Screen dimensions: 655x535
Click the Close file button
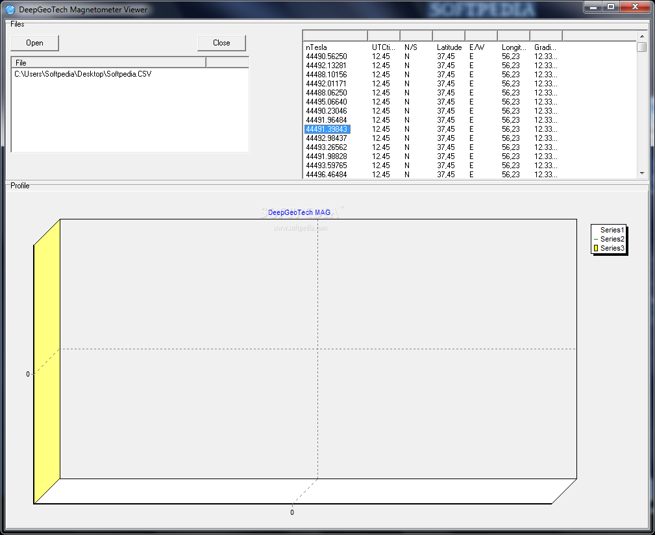(x=221, y=43)
